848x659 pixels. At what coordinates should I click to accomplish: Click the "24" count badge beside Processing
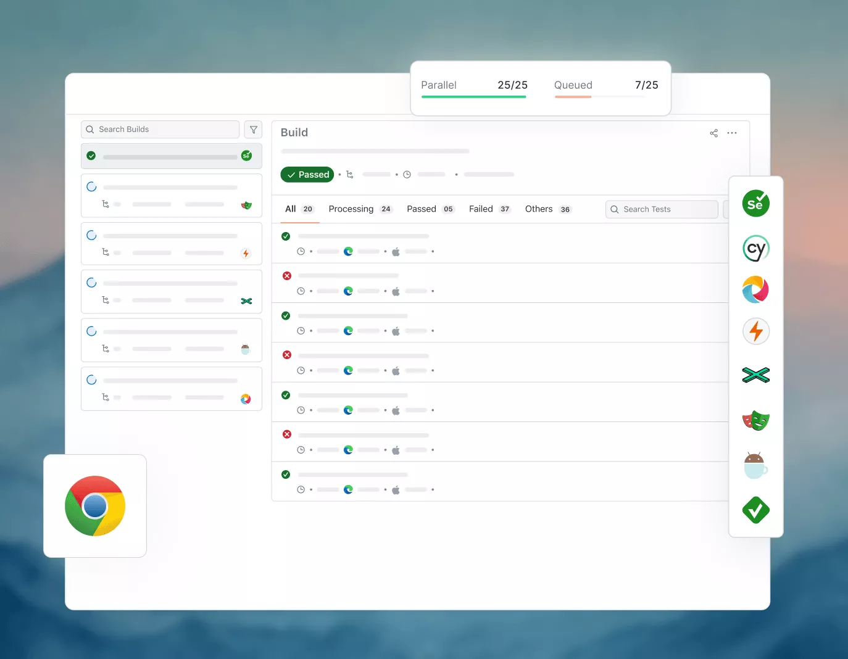386,209
